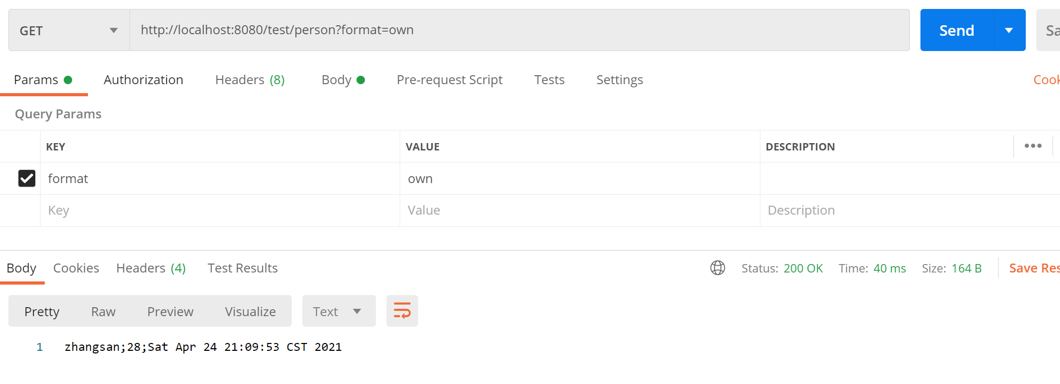
Task: Click the word wrap icon in response toolbar
Action: point(402,311)
